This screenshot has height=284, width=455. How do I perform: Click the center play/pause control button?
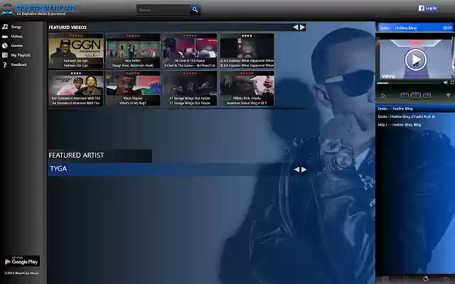coord(415,95)
